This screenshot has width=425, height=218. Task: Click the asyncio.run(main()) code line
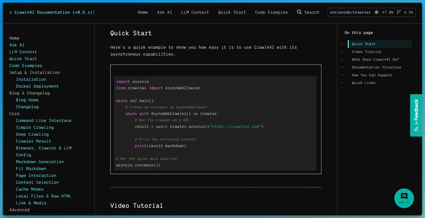pos(138,165)
